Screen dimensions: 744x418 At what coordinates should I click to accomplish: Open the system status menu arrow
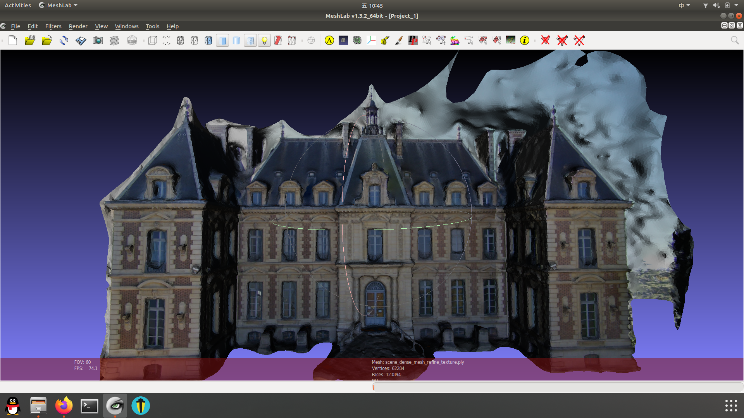pyautogui.click(x=736, y=5)
